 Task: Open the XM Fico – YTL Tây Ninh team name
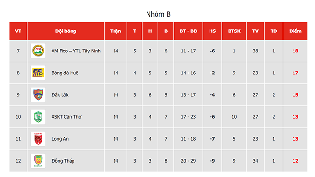point(76,51)
